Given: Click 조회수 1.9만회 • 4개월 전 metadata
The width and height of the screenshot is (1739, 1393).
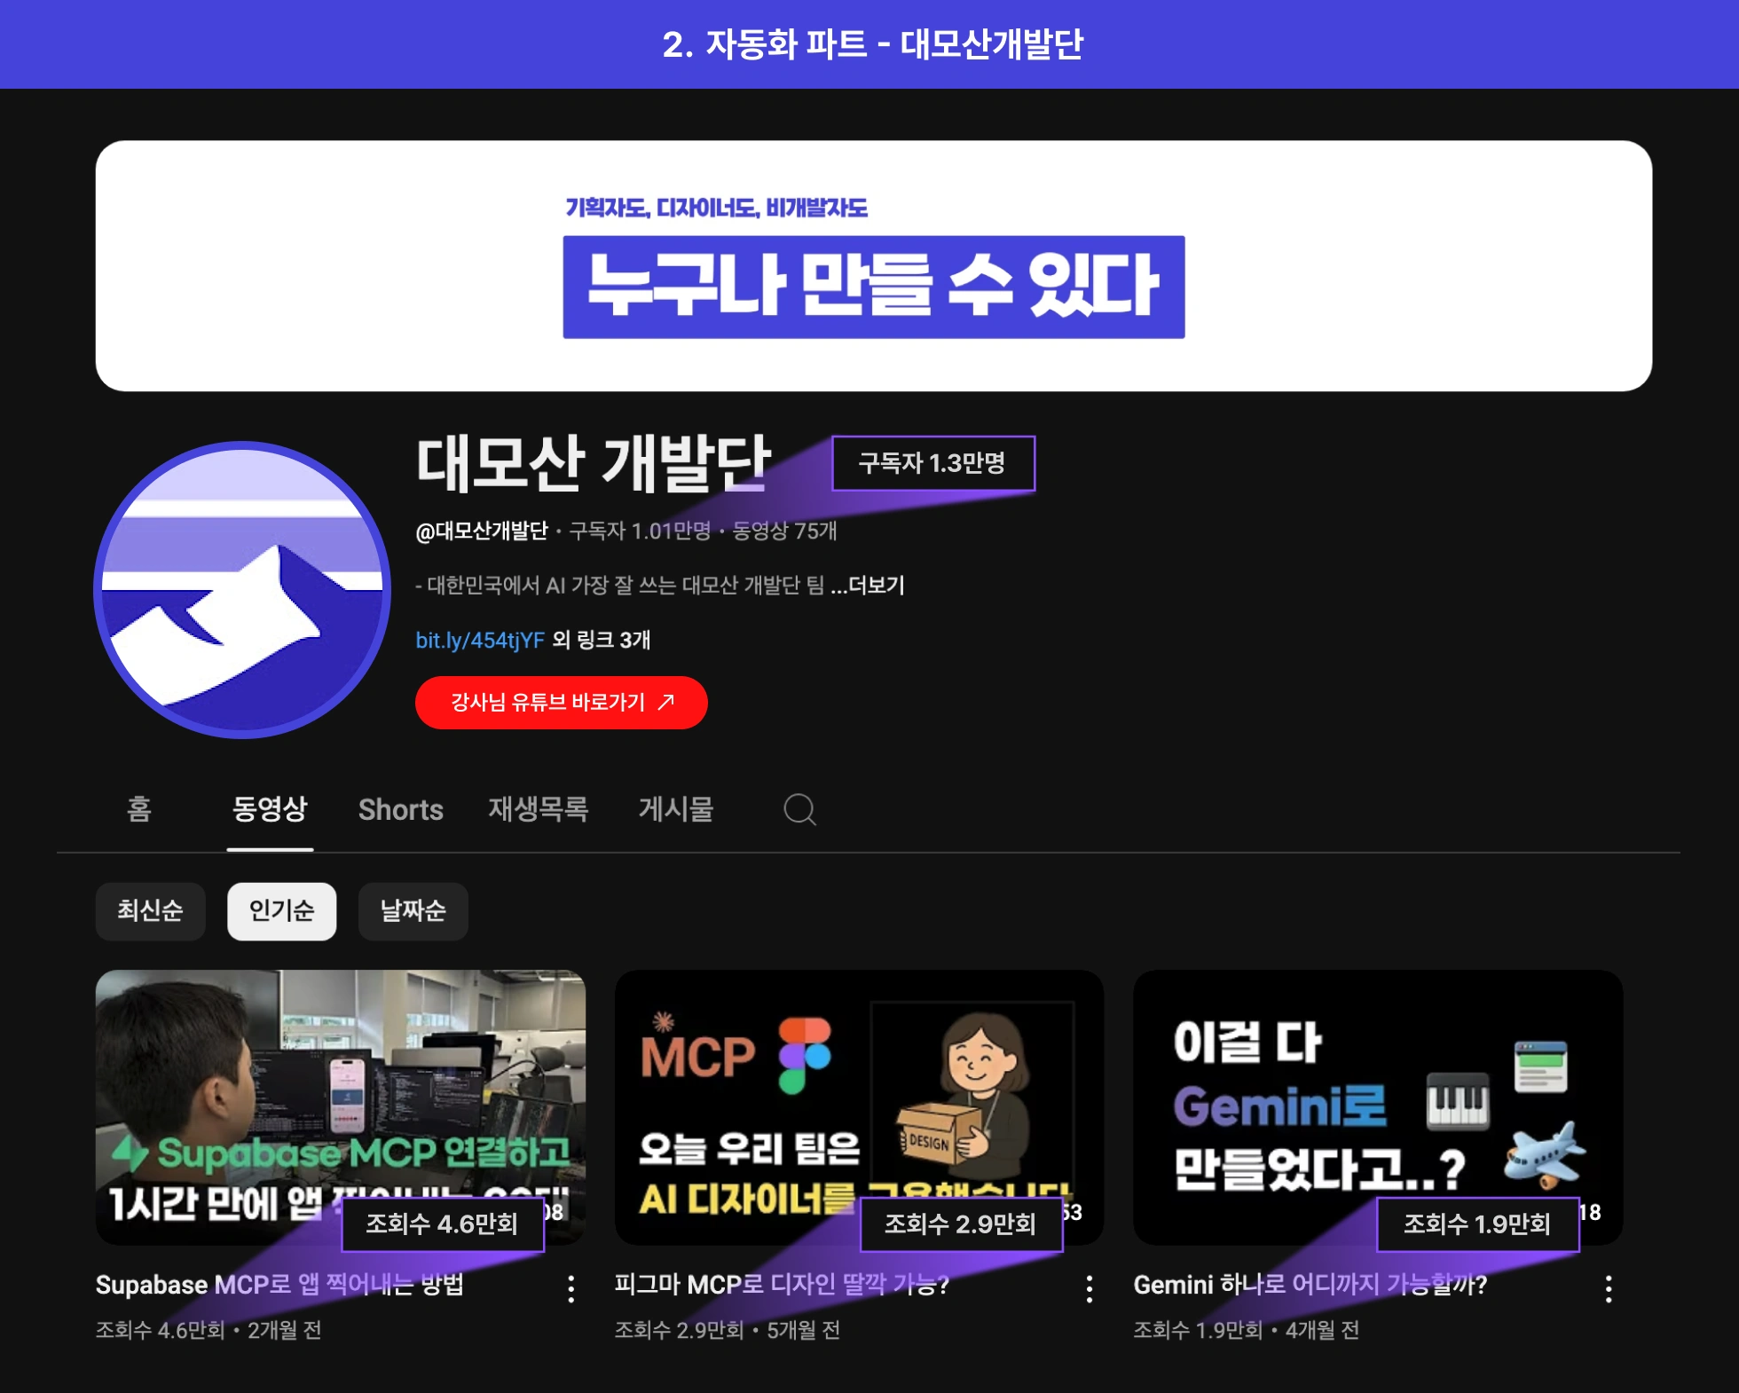Looking at the screenshot, I should [1247, 1330].
